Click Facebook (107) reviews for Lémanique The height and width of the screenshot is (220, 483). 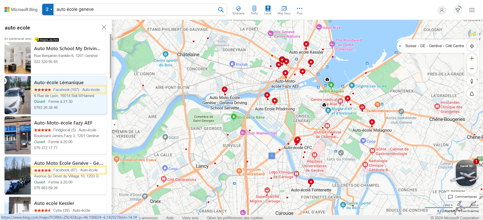point(66,90)
